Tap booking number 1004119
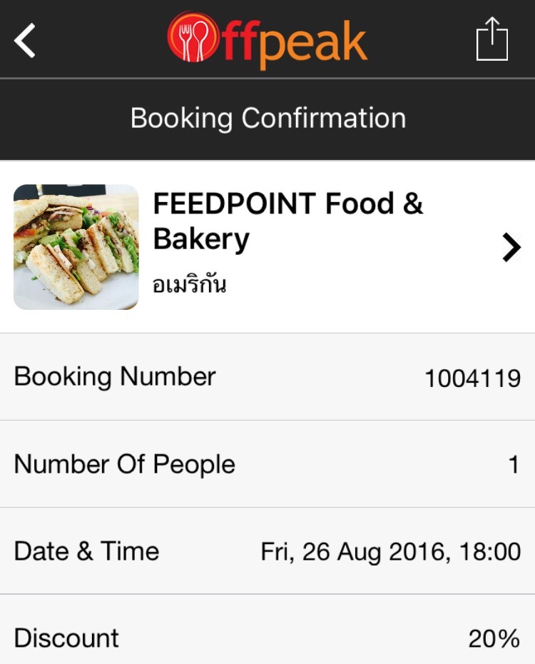This screenshot has height=664, width=535. pos(472,378)
